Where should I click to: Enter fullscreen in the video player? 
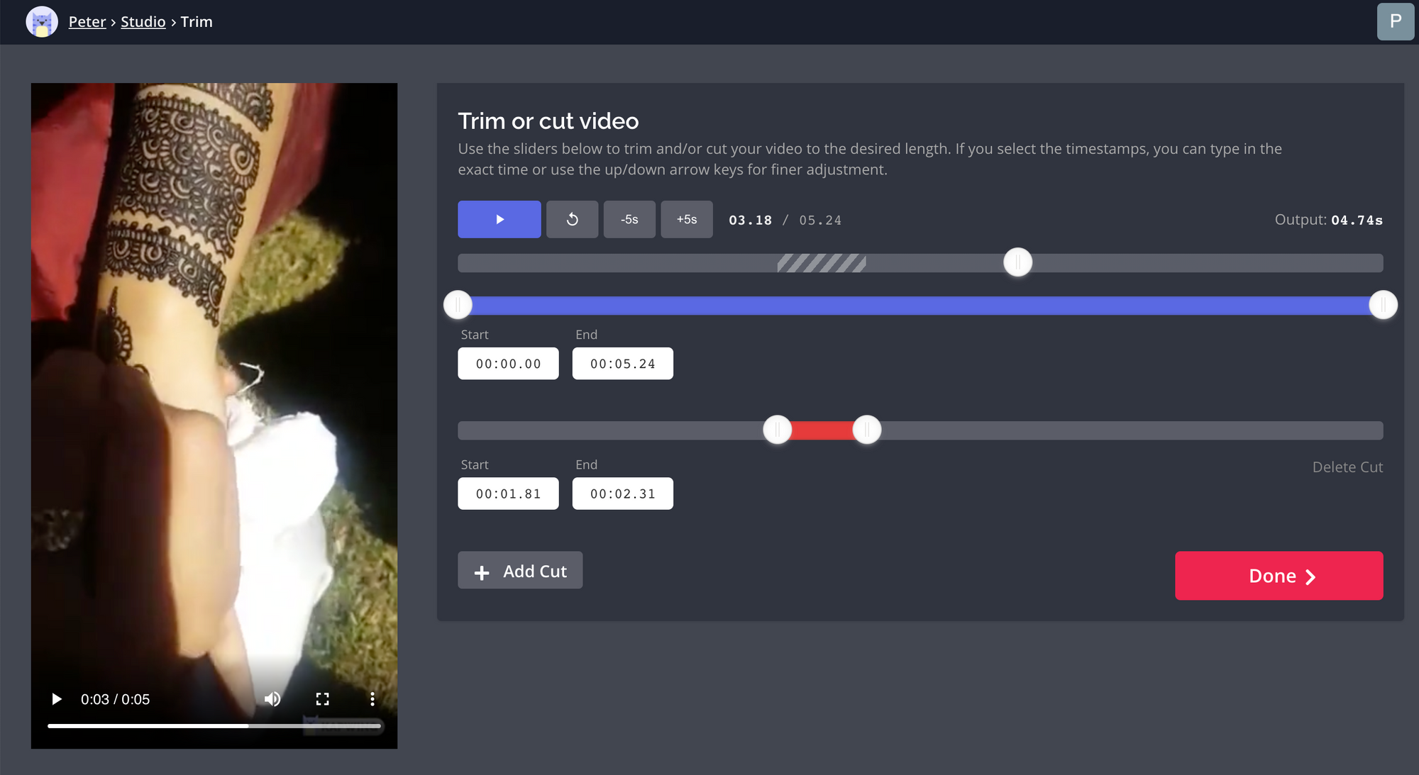[x=322, y=699]
